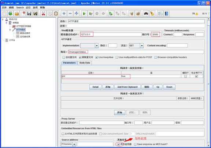Click 添加 button below the file table
211x148 pixels.
pos(119,112)
